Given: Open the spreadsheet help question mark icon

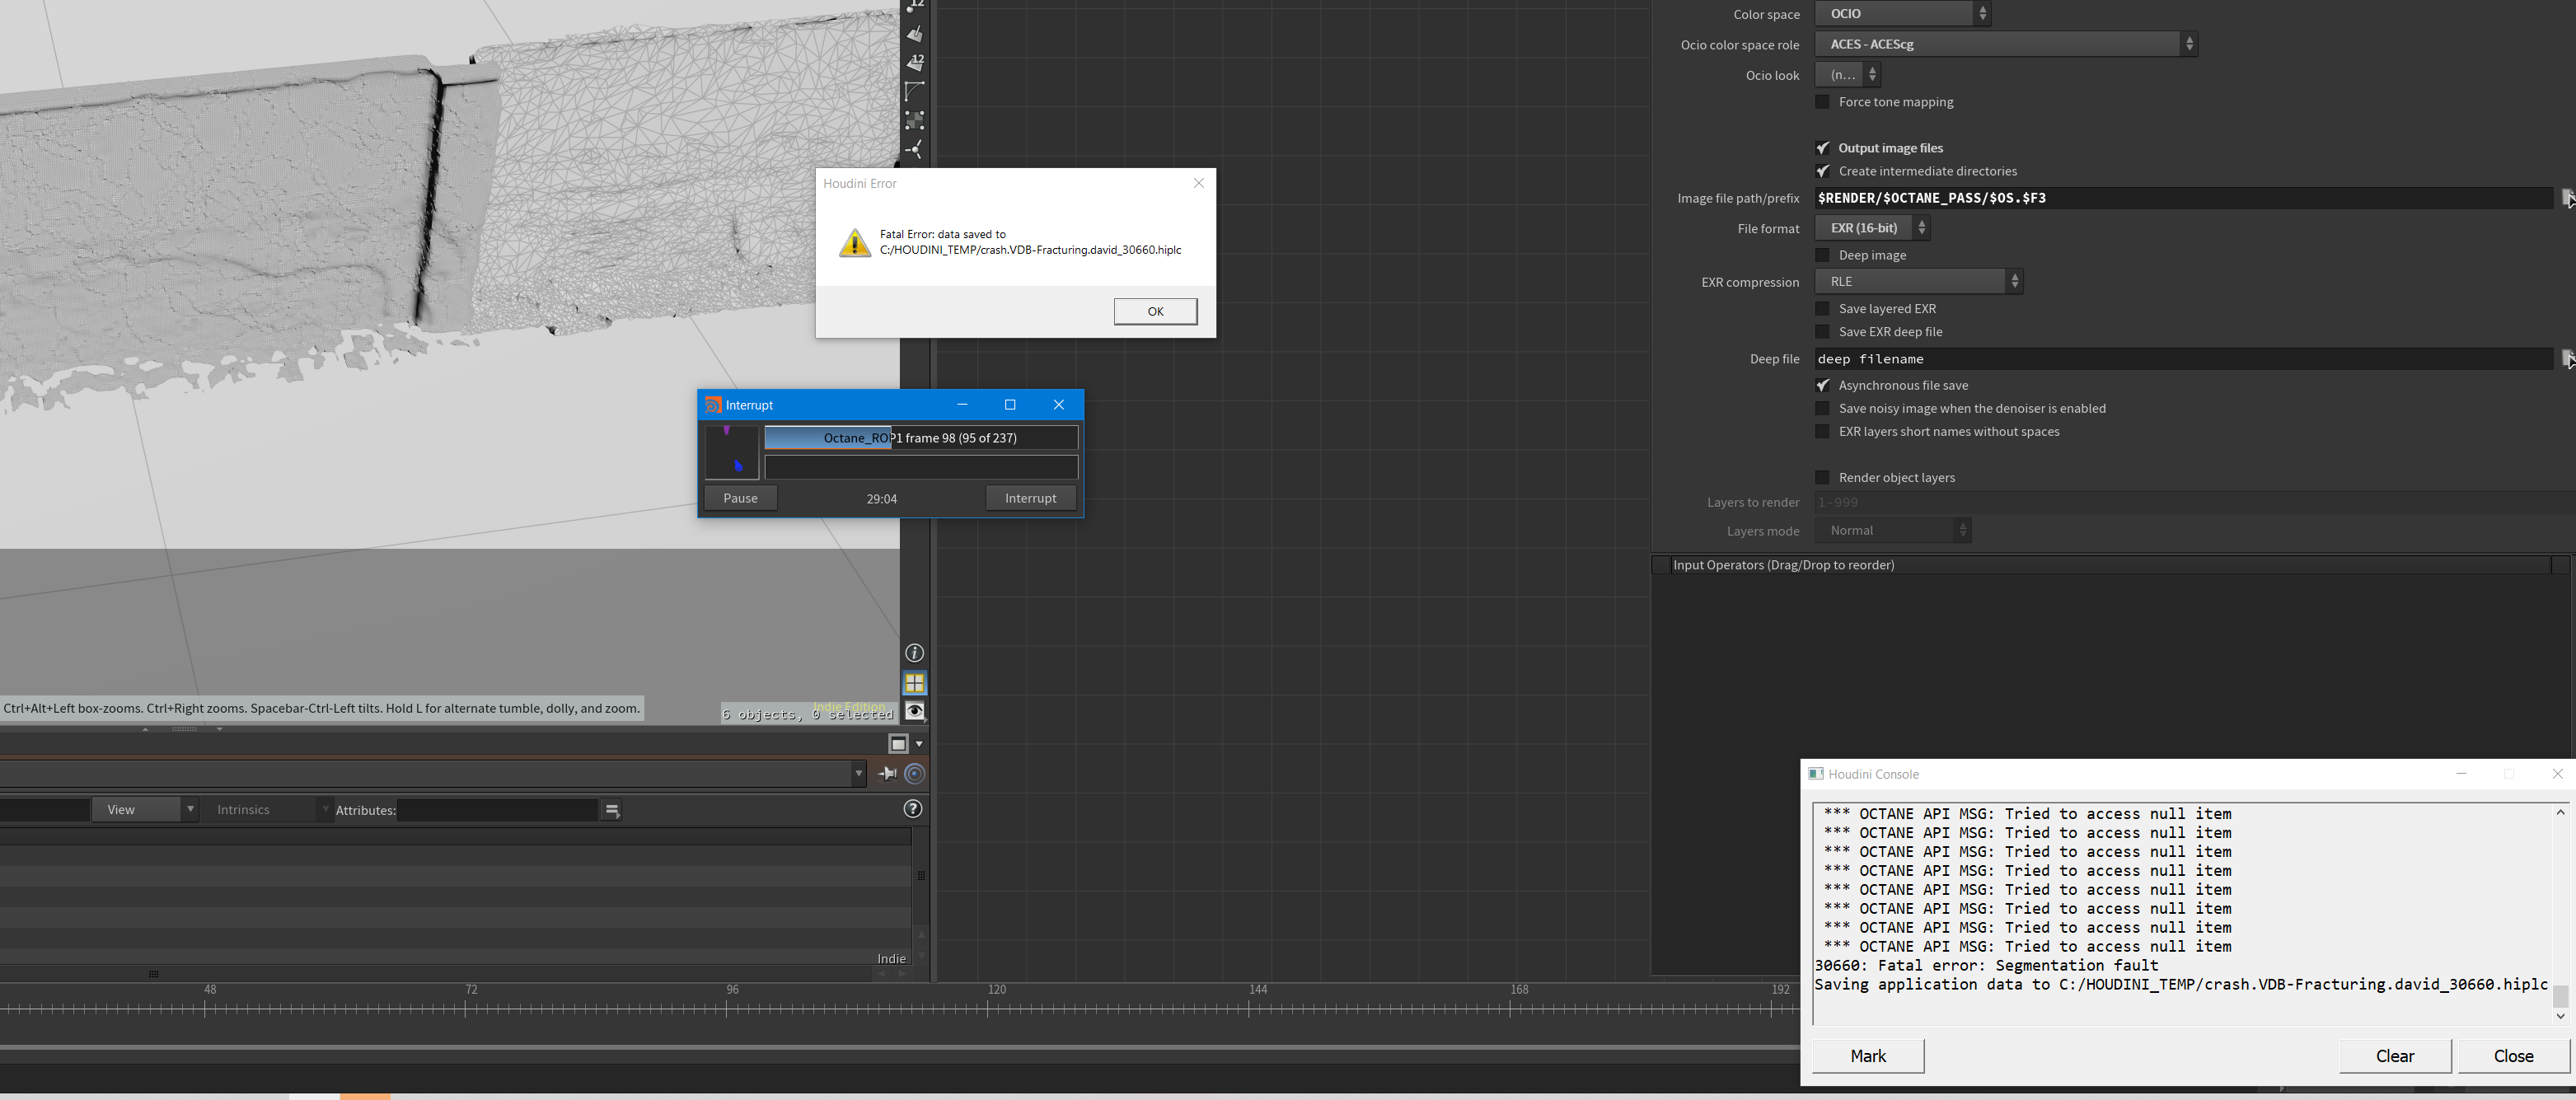Looking at the screenshot, I should (x=912, y=809).
